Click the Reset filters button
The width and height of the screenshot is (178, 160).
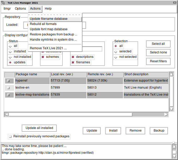click(x=158, y=61)
